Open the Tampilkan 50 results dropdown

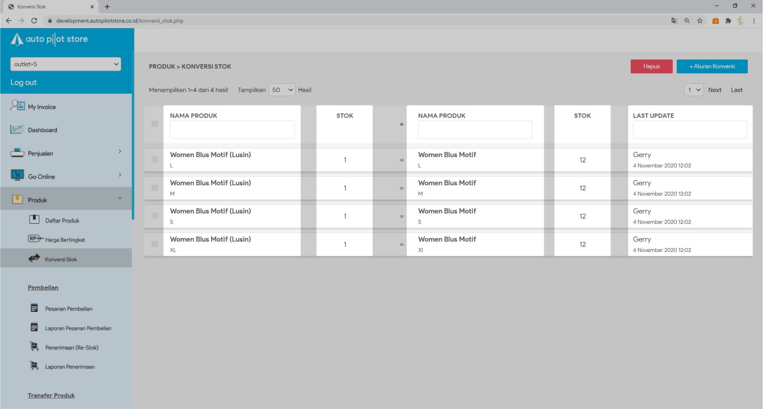282,90
